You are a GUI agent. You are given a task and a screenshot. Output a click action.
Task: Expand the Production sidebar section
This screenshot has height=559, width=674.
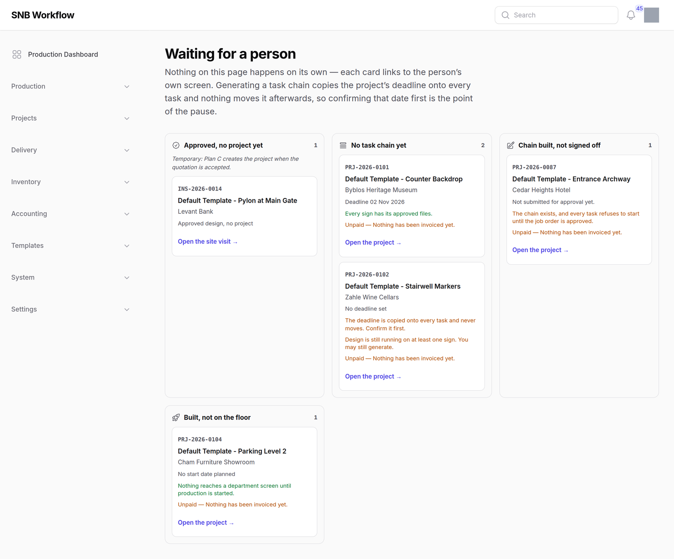70,86
